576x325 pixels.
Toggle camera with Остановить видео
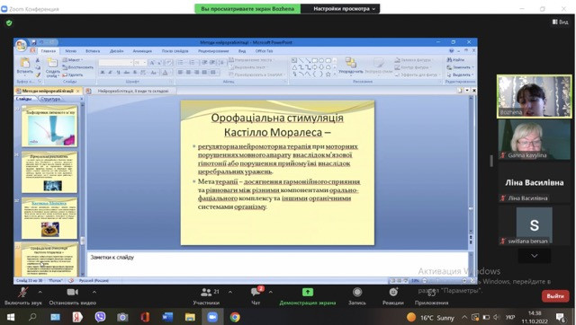coord(72,296)
